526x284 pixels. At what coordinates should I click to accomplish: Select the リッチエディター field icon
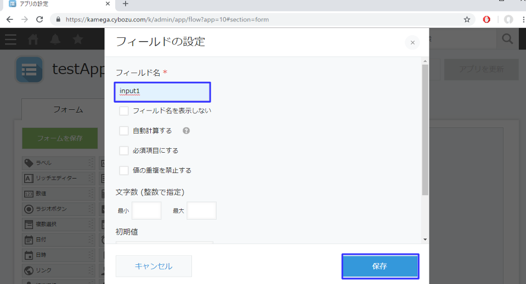coord(29,179)
